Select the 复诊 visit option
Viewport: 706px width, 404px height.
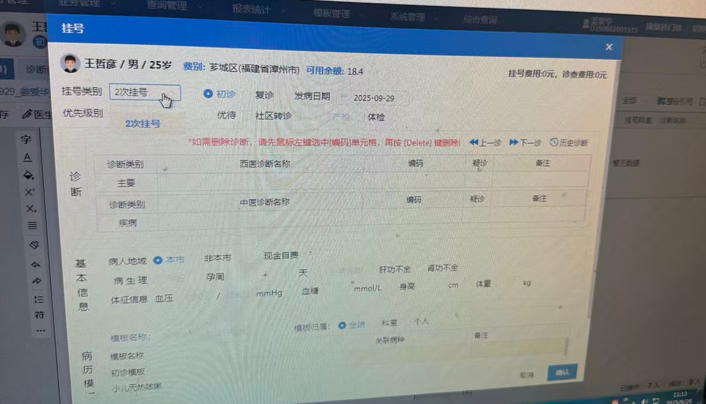(264, 95)
